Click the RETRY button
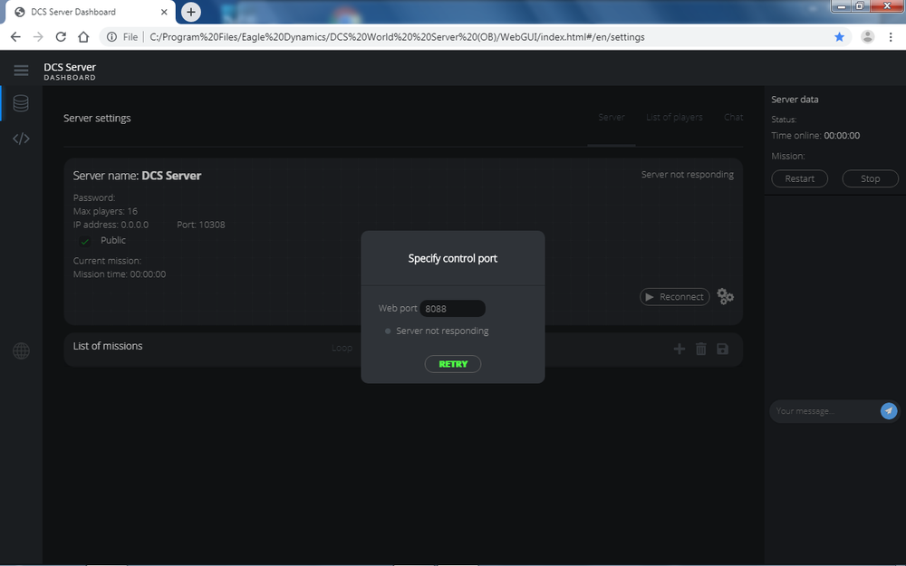906x566 pixels. [x=453, y=364]
